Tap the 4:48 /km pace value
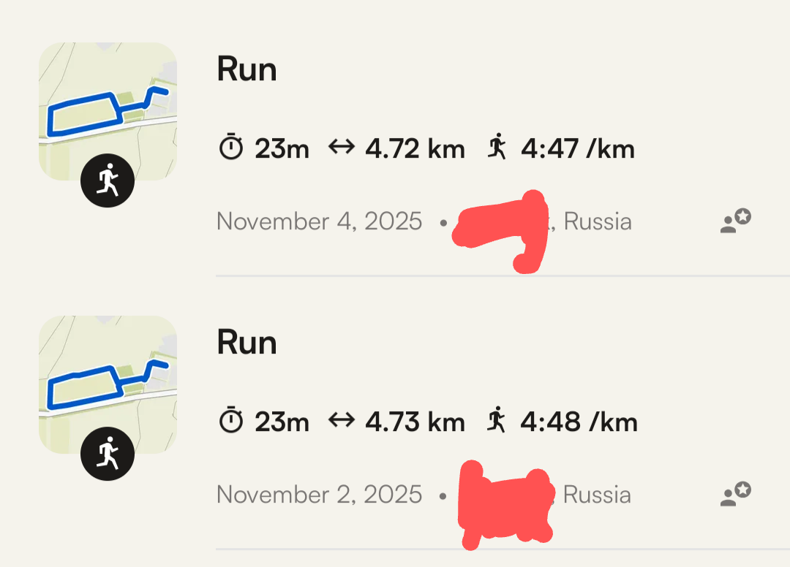The width and height of the screenshot is (790, 567). point(578,422)
